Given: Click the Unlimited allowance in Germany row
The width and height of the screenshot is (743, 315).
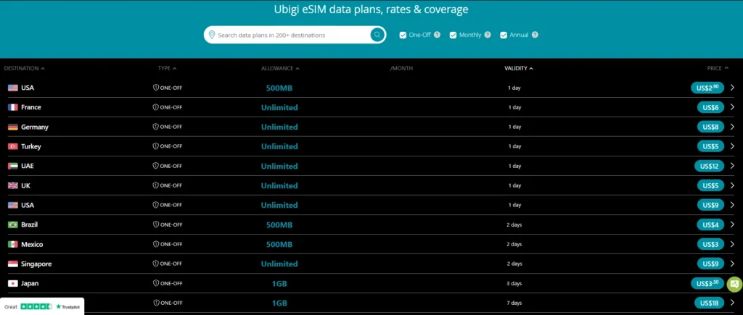Looking at the screenshot, I should [279, 127].
